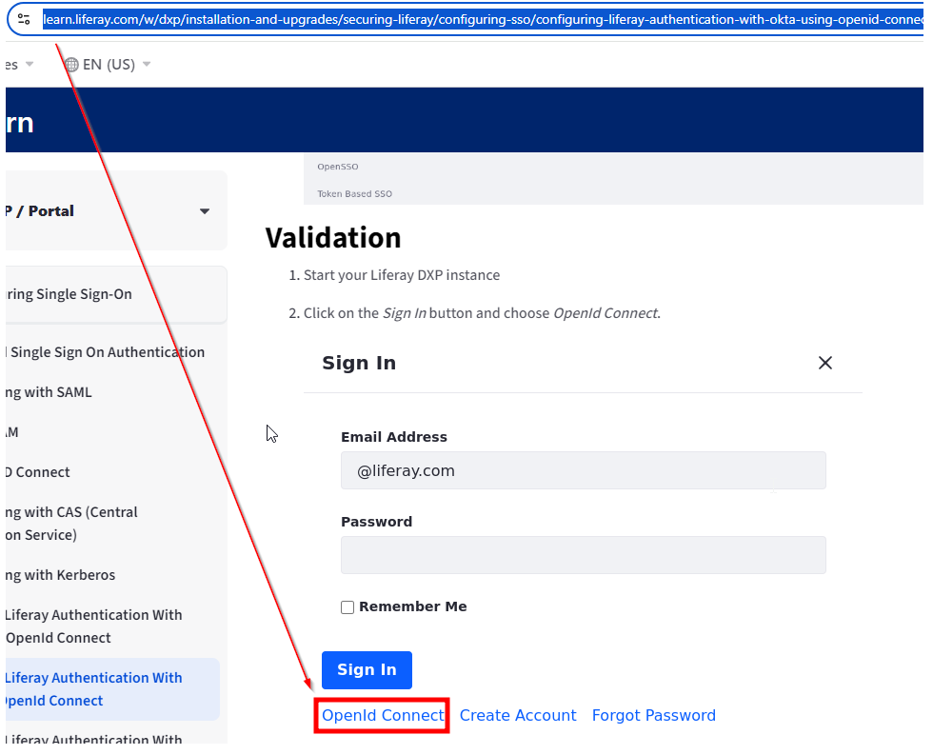Select the URL in the address bar
Screen dimensions: 933x755
tap(483, 20)
